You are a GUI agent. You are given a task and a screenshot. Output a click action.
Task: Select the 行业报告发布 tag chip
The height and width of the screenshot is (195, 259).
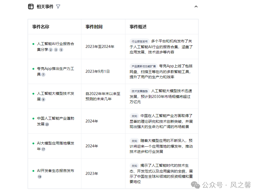(x=140, y=41)
